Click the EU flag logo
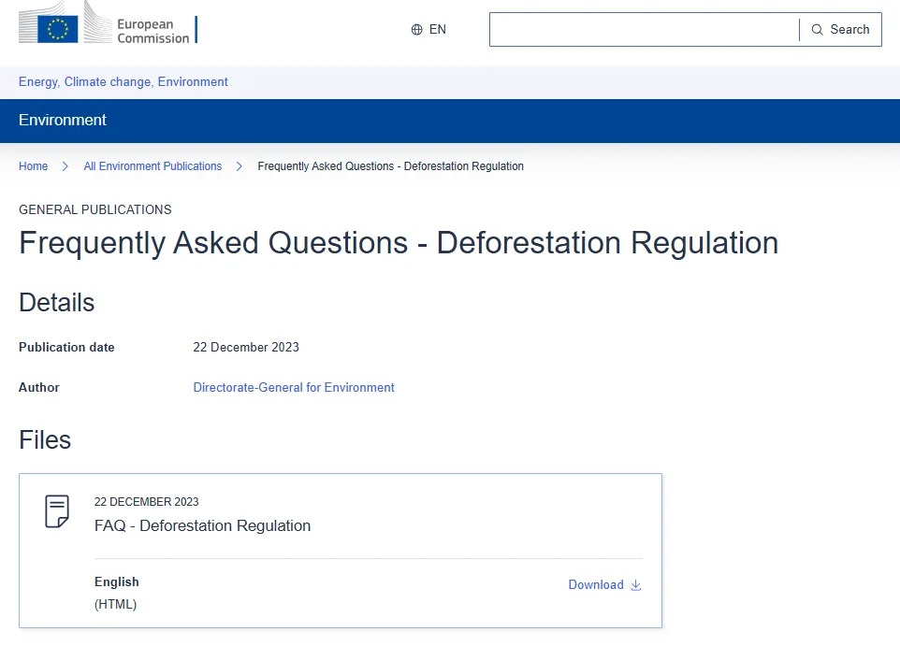The height and width of the screenshot is (646, 900). (58, 29)
